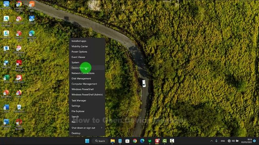Select the Word desktop shortcut
The height and width of the screenshot is (145, 259).
[6, 108]
